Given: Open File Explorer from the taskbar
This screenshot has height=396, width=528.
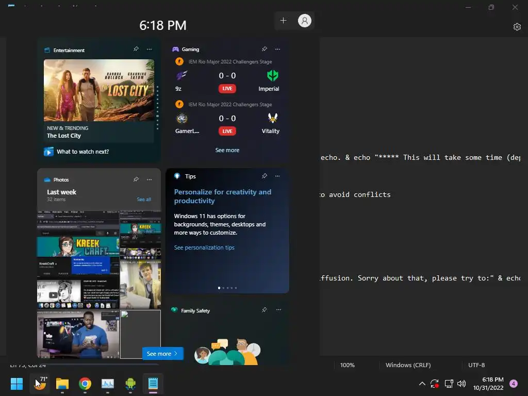Looking at the screenshot, I should click(62, 384).
